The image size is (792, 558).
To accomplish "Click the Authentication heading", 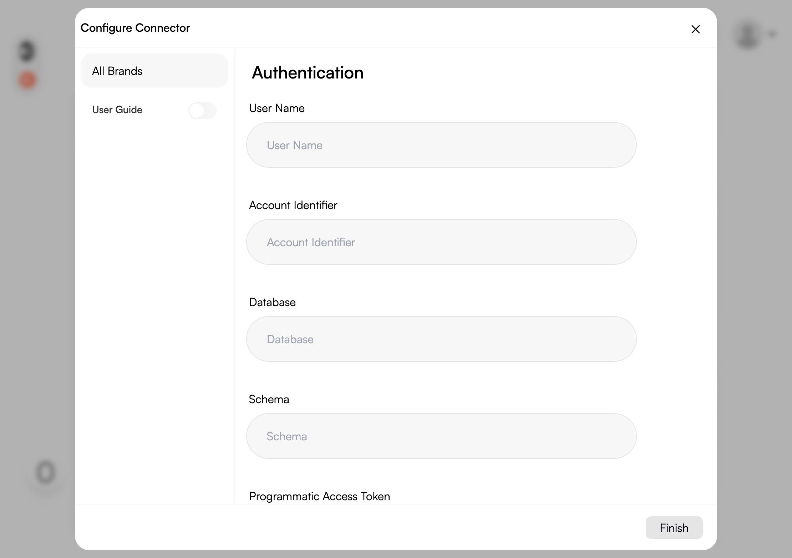I will tap(307, 72).
